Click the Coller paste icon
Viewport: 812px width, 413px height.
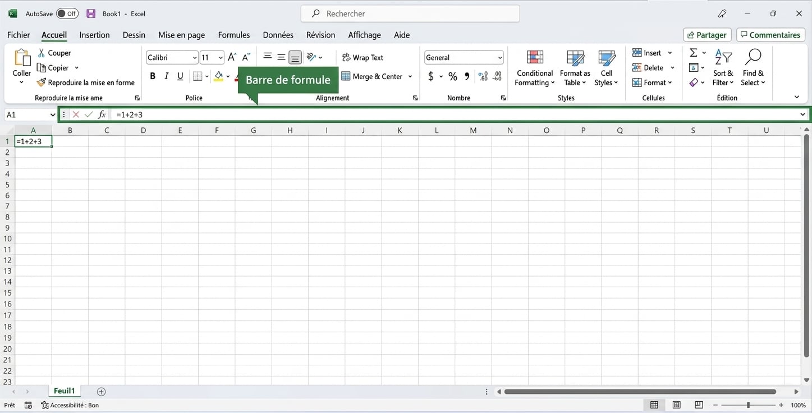click(x=22, y=58)
